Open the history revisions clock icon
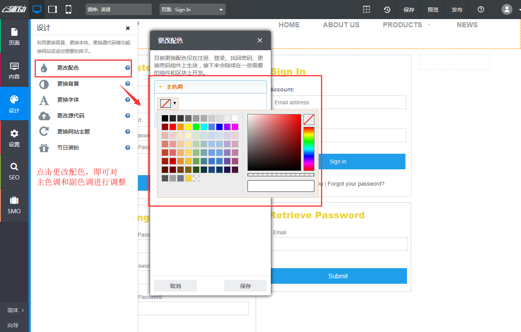521x332 pixels. (x=387, y=10)
